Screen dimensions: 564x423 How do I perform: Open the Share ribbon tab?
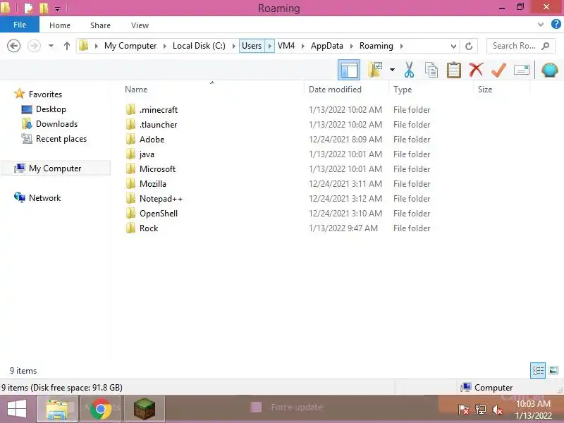(100, 25)
